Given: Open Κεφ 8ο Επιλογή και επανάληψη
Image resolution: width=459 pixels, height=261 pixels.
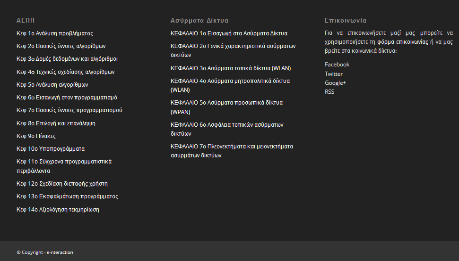Looking at the screenshot, I should point(56,123).
